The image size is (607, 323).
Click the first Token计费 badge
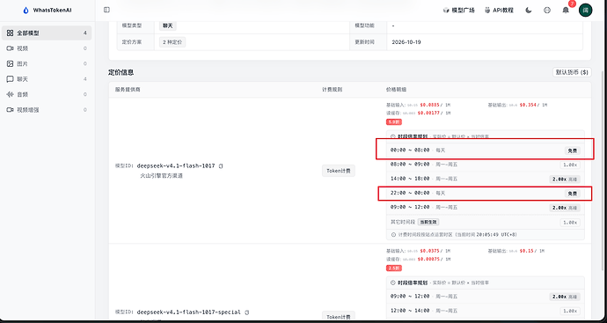point(339,171)
